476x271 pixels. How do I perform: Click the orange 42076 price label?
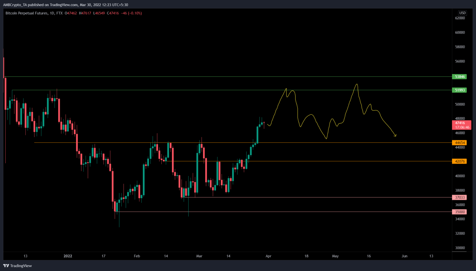[460, 161]
